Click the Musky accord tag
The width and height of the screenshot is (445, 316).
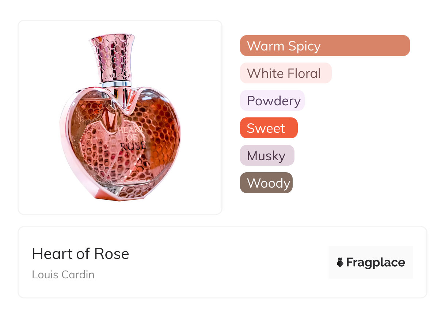click(x=267, y=155)
